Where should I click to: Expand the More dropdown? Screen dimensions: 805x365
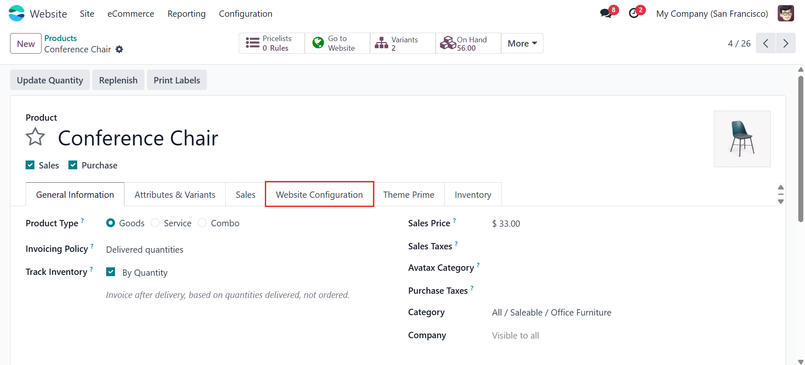[x=522, y=43]
